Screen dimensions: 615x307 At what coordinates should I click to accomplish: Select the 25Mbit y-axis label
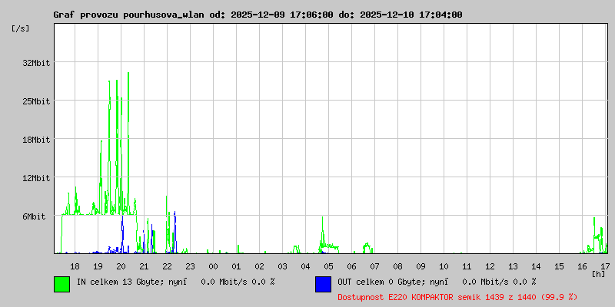pyautogui.click(x=36, y=101)
